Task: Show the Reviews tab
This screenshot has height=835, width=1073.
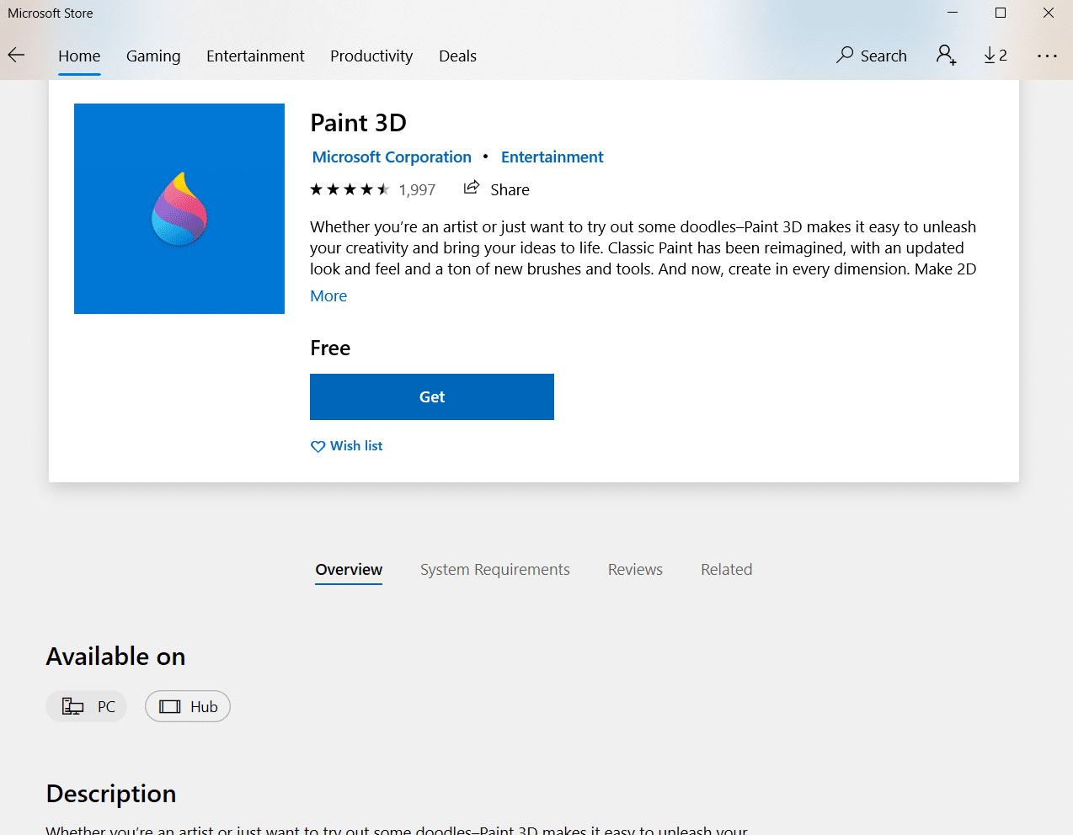Action: click(x=635, y=570)
